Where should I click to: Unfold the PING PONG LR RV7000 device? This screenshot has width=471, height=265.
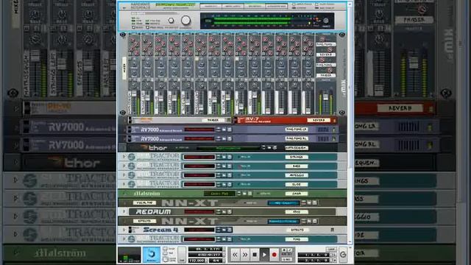click(124, 130)
